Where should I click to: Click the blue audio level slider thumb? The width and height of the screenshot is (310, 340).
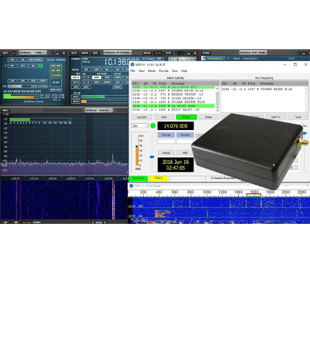coord(152,157)
